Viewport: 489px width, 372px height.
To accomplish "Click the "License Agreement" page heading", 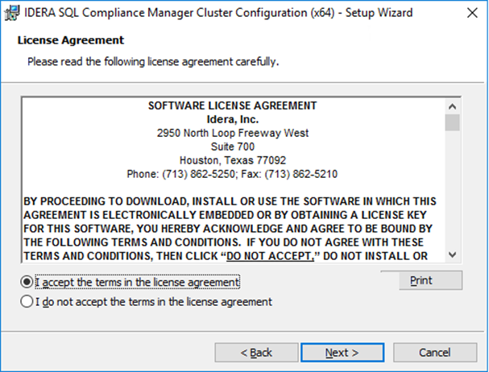I will point(70,40).
